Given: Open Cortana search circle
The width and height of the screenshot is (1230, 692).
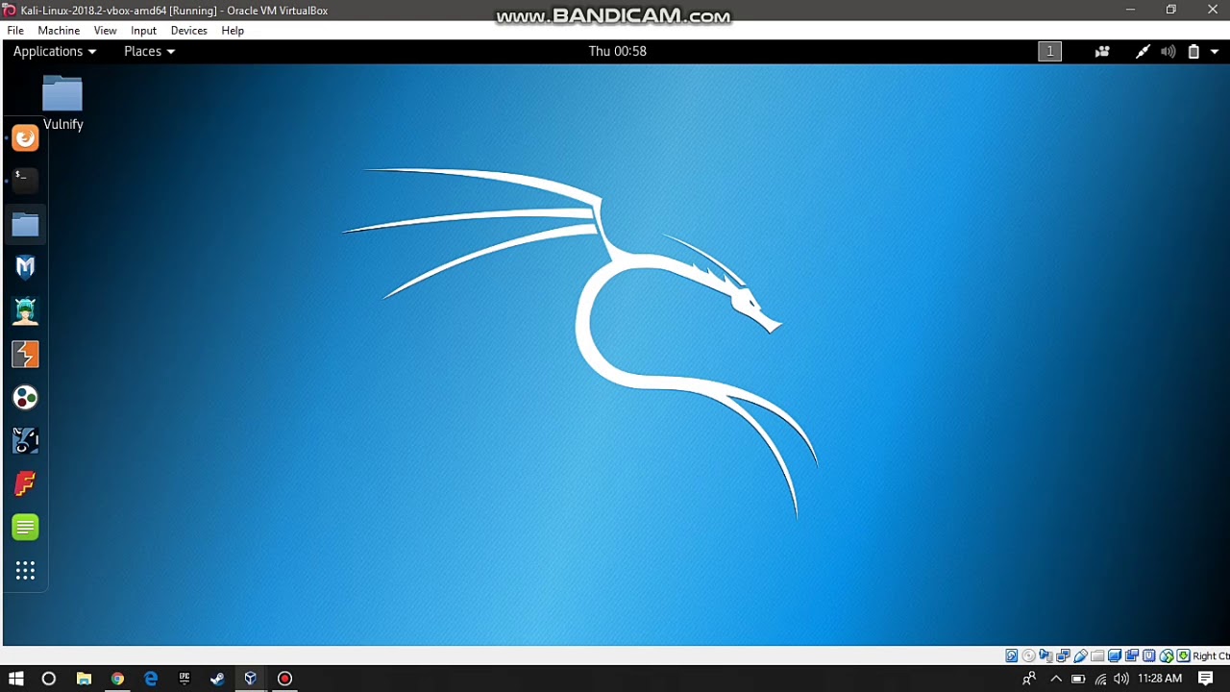Looking at the screenshot, I should [49, 679].
